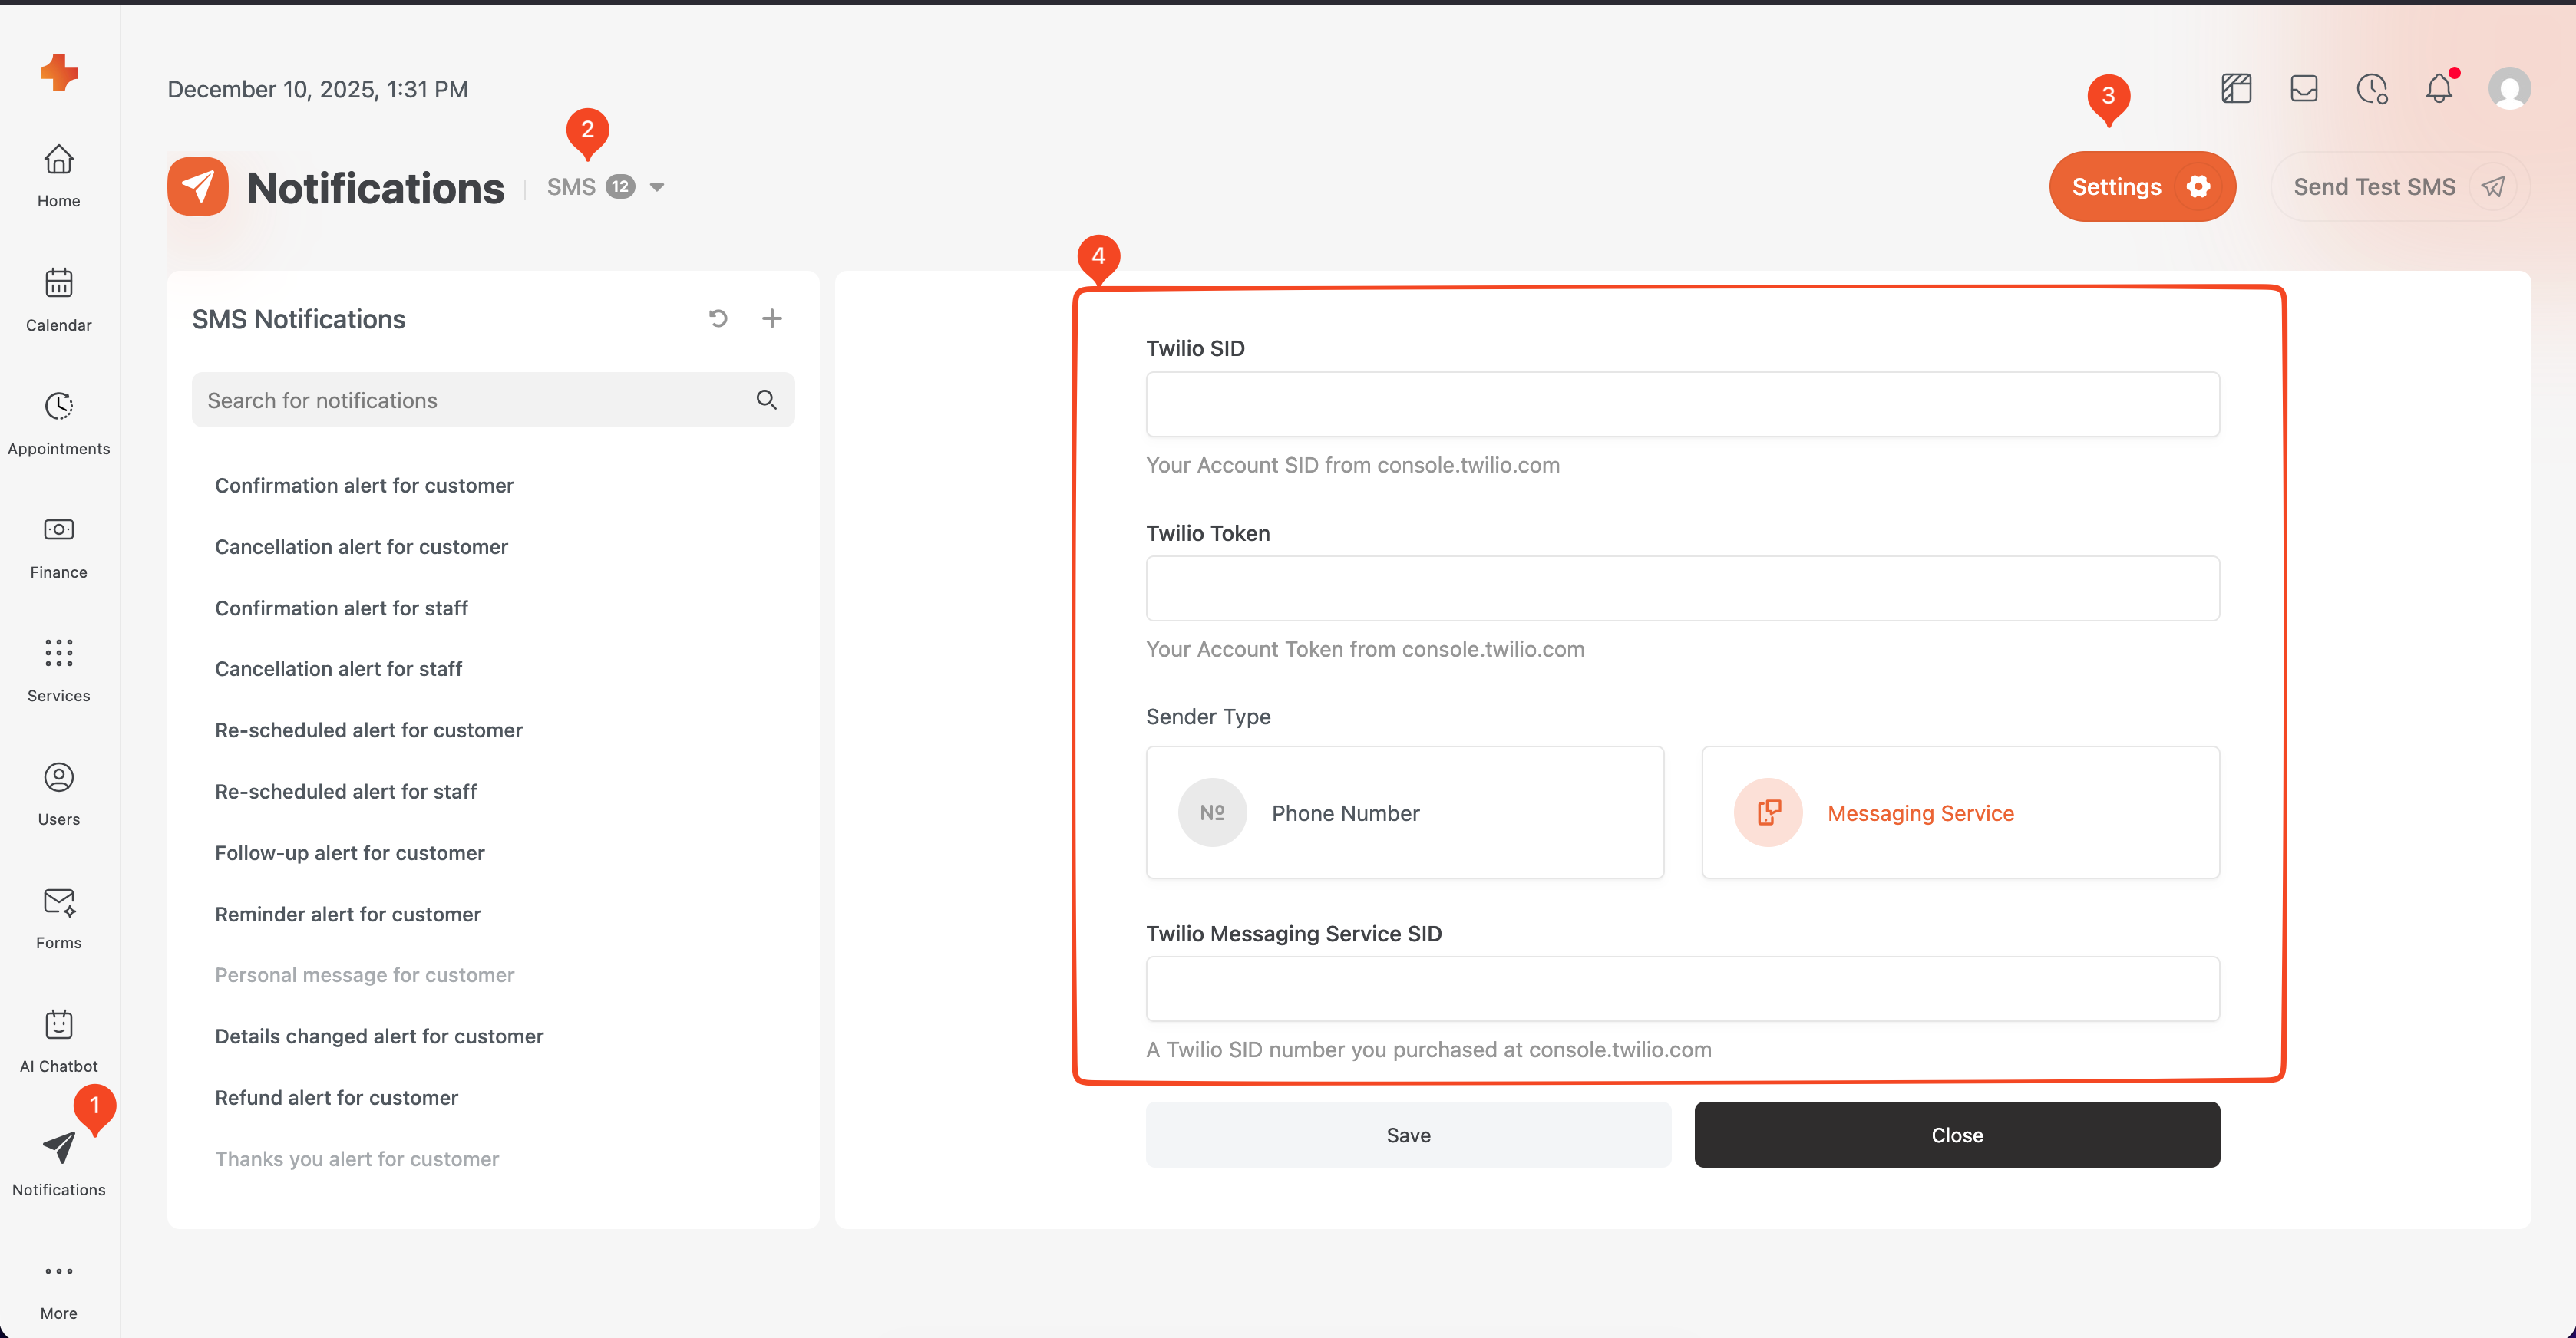Click the calendar board icon in header
The image size is (2576, 1338).
pos(2236,89)
